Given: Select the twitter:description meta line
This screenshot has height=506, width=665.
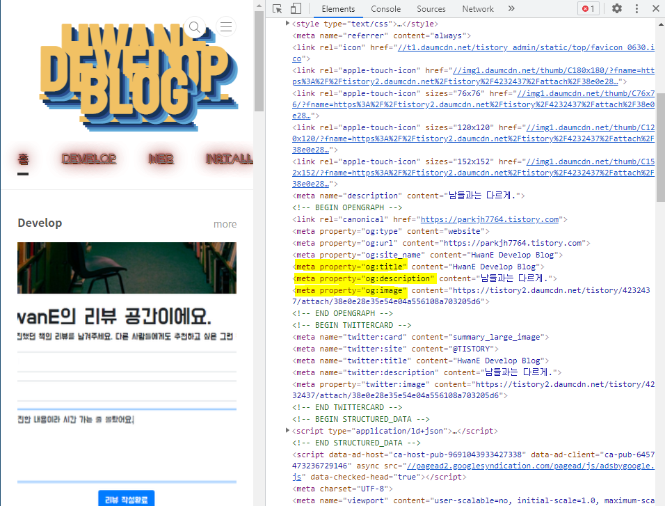Looking at the screenshot, I should coord(426,372).
